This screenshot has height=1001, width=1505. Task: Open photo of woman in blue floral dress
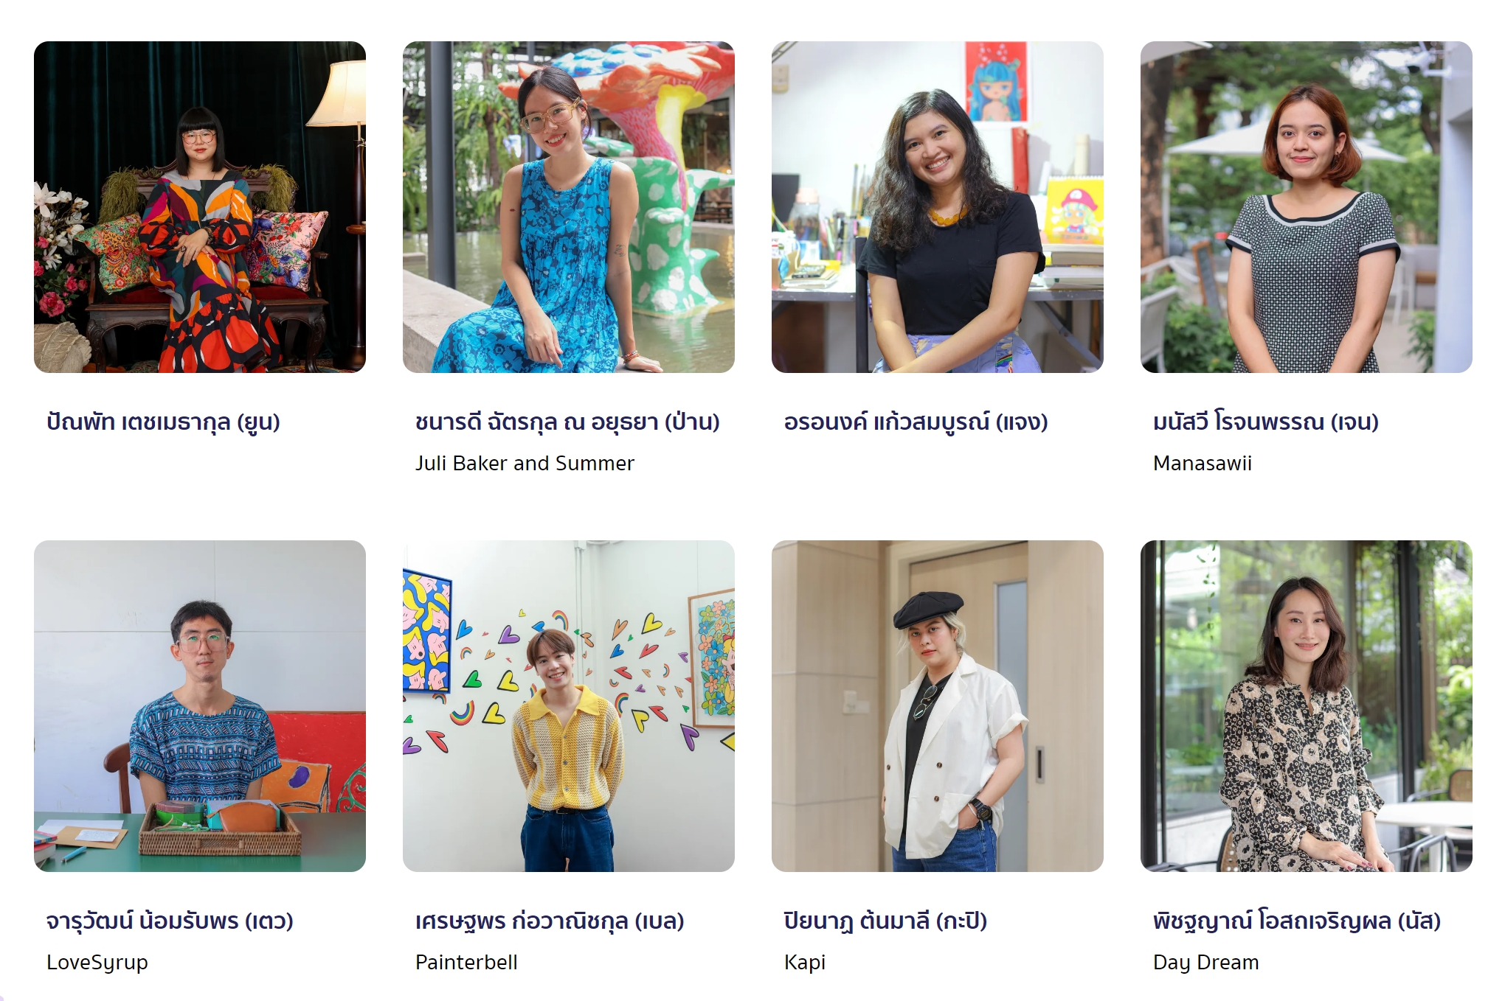(x=569, y=207)
